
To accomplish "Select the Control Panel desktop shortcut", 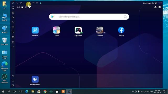I will [x=4, y=55].
